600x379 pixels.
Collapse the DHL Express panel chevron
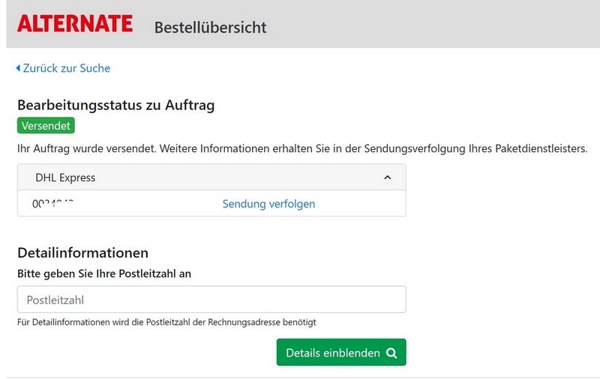pos(387,178)
